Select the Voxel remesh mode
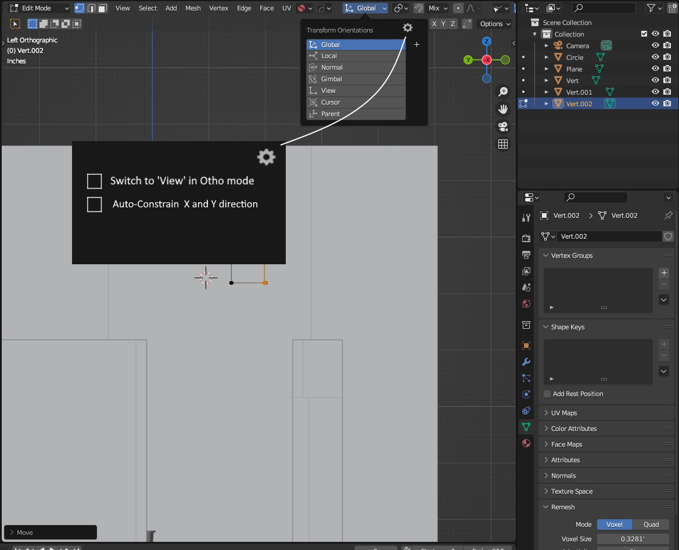 pos(615,524)
